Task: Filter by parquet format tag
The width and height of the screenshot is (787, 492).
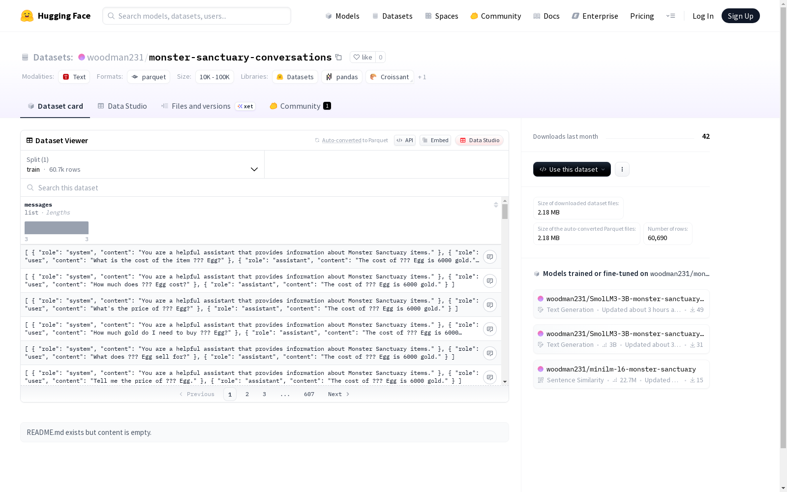Action: coord(149,77)
